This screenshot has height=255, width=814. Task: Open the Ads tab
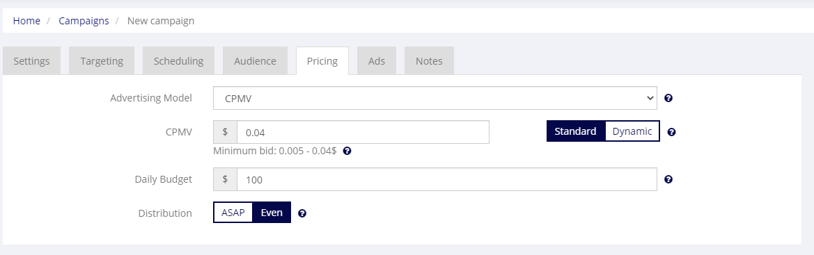(x=377, y=60)
